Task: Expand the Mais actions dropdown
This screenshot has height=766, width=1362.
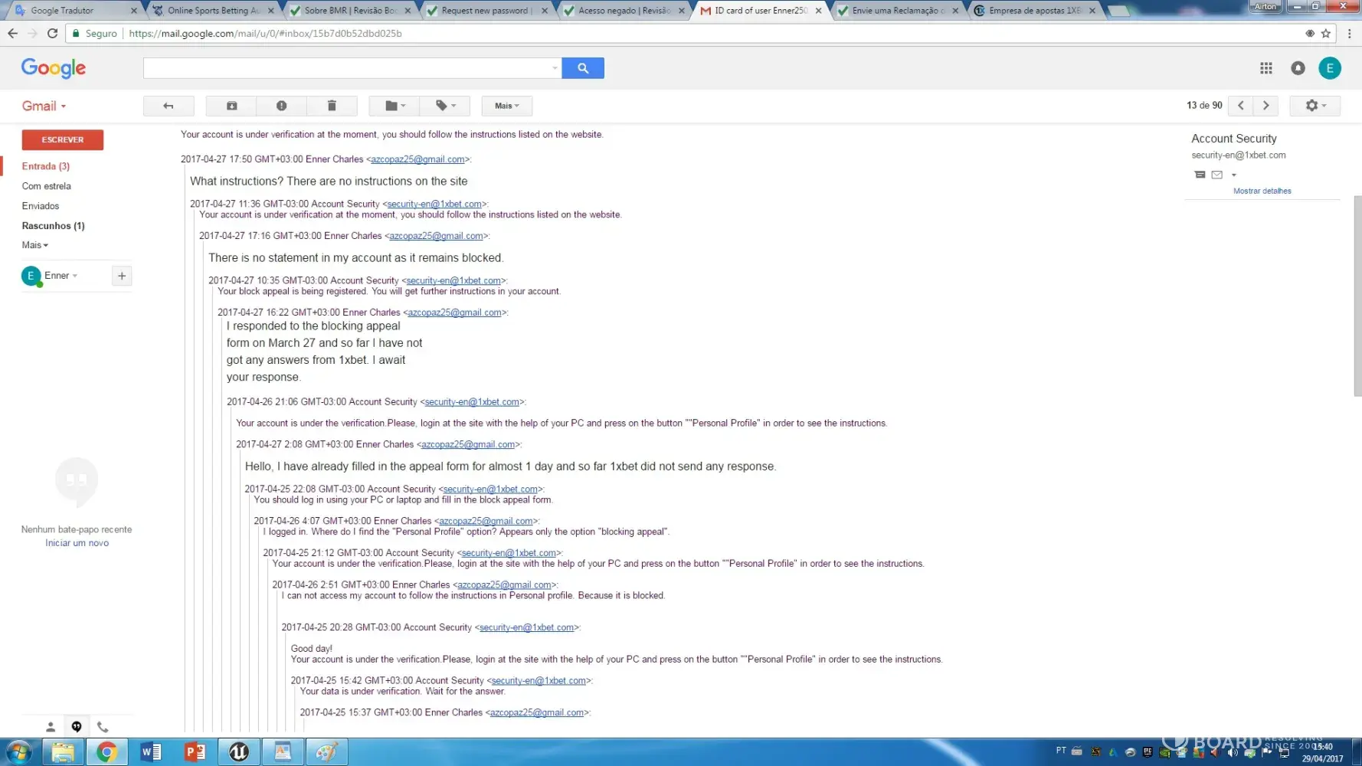Action: click(x=506, y=106)
